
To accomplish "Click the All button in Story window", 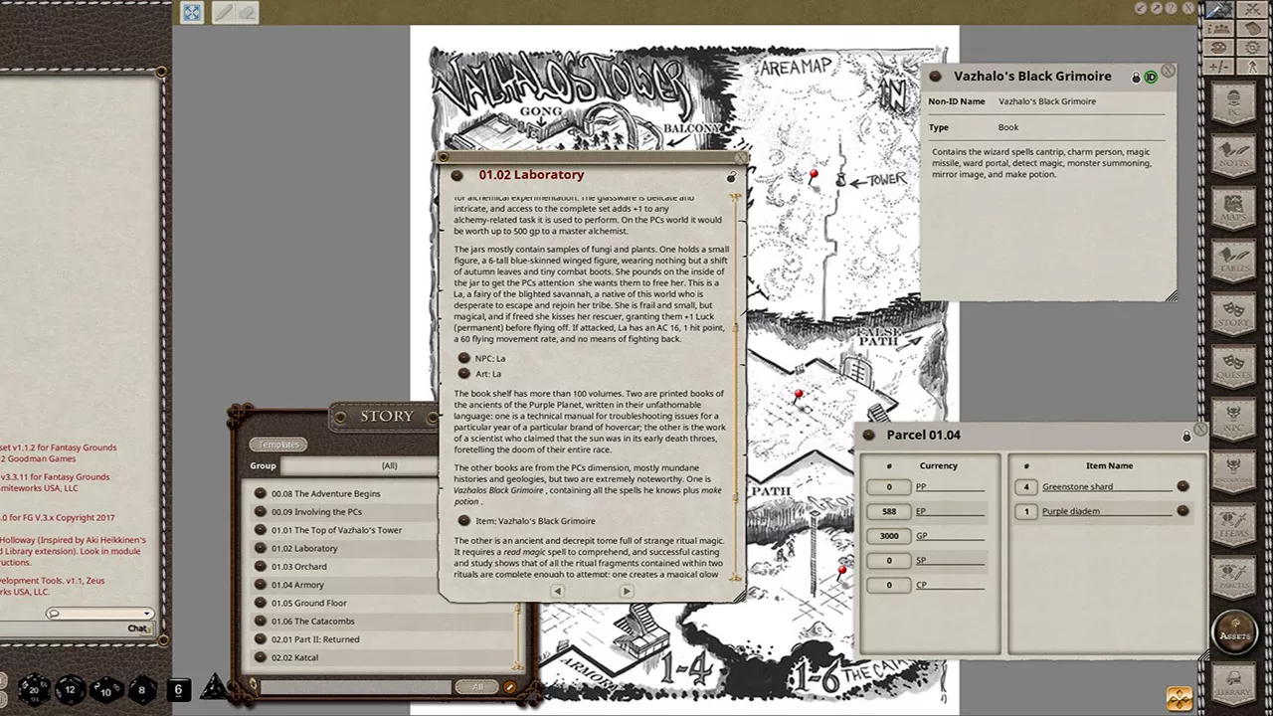I will point(477,687).
